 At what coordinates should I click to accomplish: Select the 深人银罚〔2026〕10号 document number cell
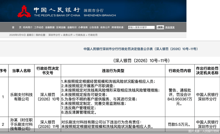[x=48, y=97]
